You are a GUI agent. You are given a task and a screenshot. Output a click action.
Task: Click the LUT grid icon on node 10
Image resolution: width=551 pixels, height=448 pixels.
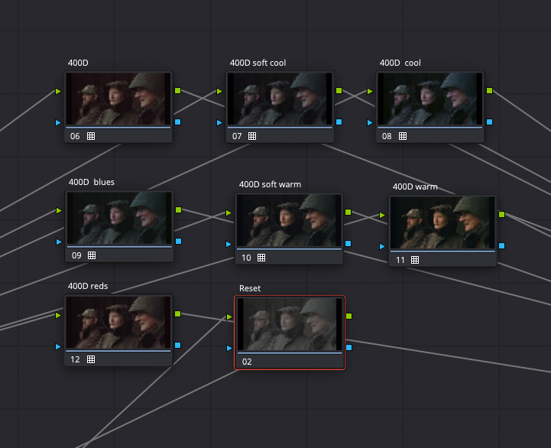click(x=261, y=258)
